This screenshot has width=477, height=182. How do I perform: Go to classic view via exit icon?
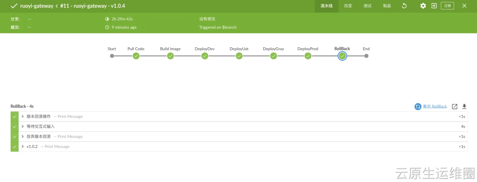[x=434, y=6]
